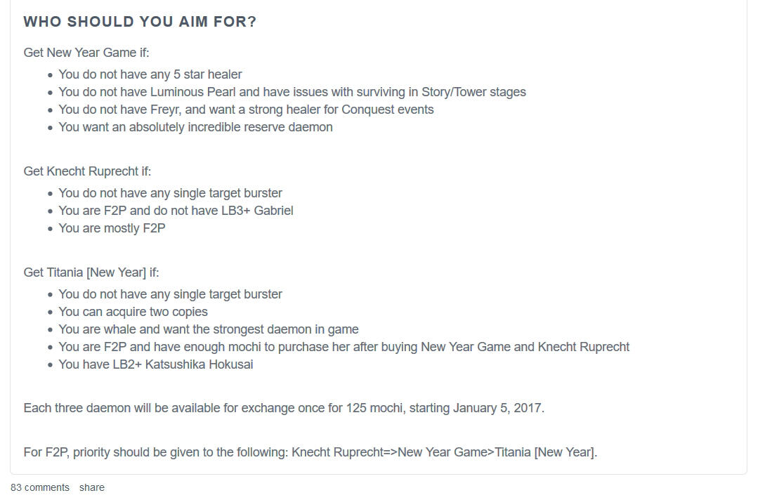Viewport: 772px width, 500px height.
Task: Click the 'LB2+ Katsushika Hokusai' bullet
Action: tap(156, 364)
